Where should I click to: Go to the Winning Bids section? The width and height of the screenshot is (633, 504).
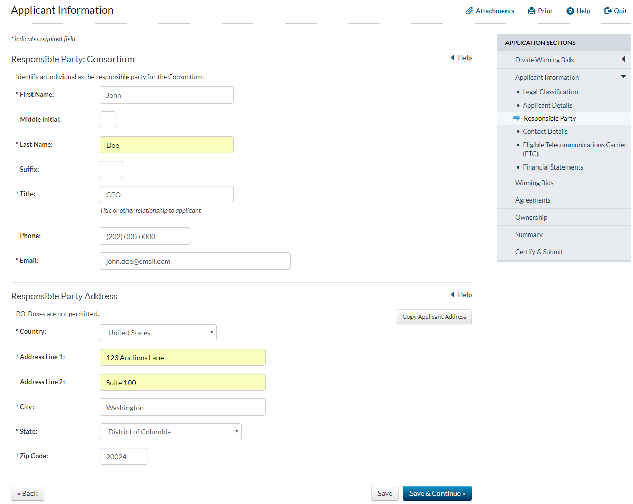point(534,183)
